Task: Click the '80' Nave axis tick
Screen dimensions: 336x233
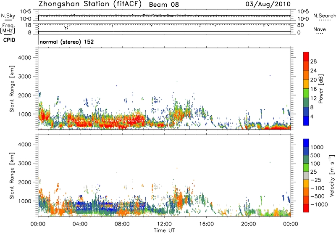Action: [301, 25]
